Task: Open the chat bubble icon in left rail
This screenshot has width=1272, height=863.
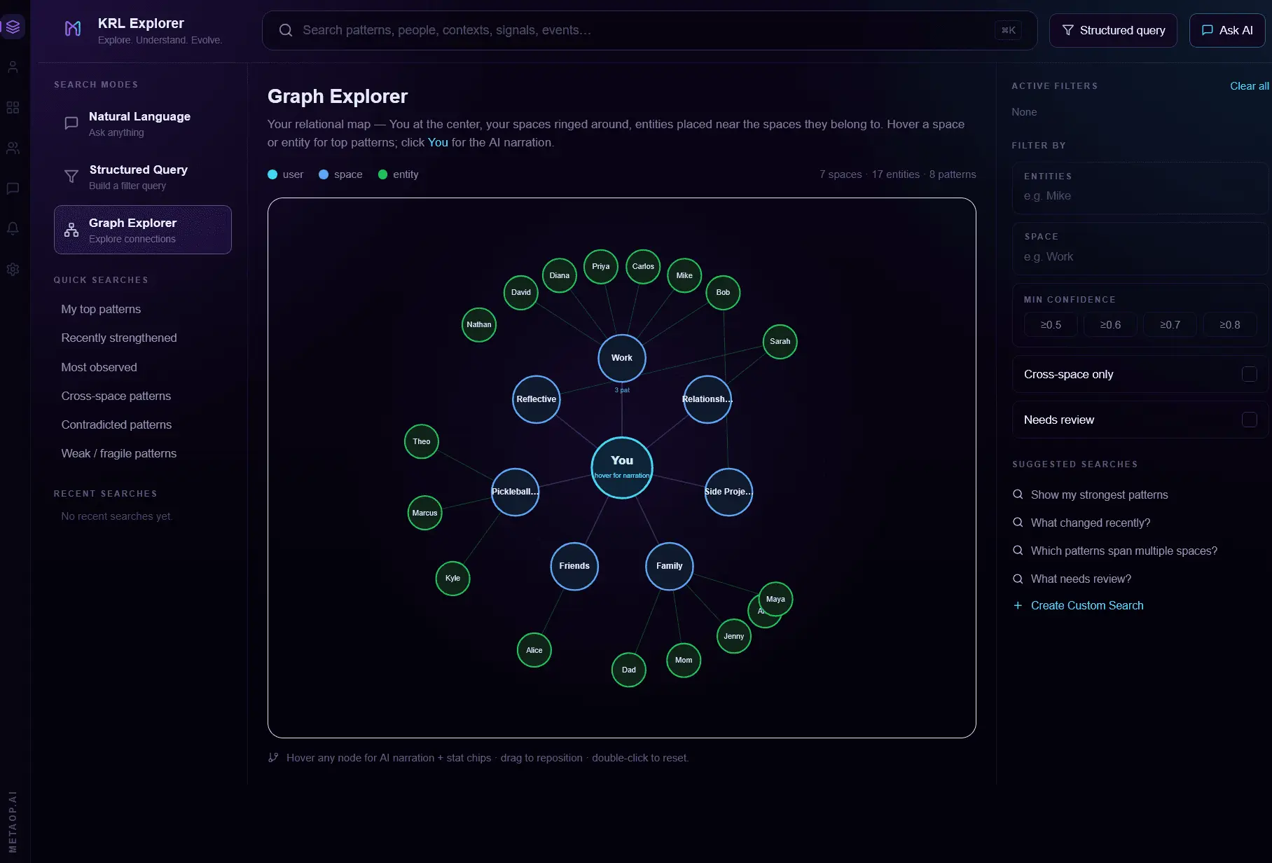Action: coord(13,188)
